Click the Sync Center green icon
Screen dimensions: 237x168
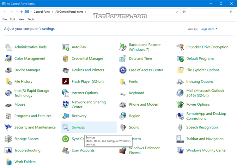pos(66,139)
